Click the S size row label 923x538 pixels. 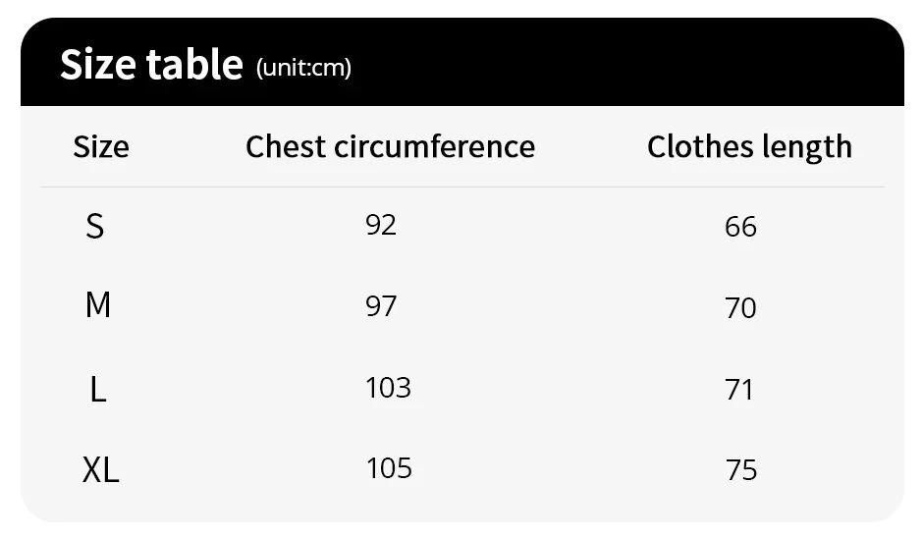pos(94,227)
